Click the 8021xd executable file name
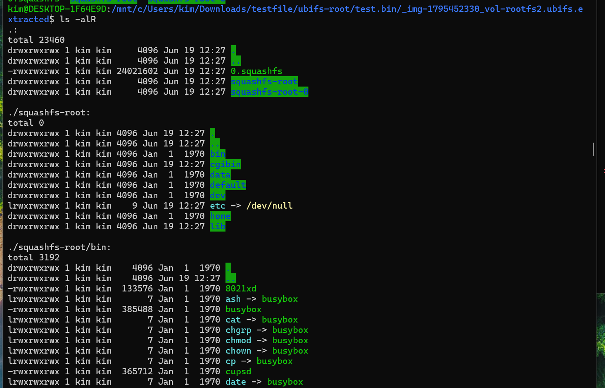Screen dimensions: 605x388 pos(241,289)
